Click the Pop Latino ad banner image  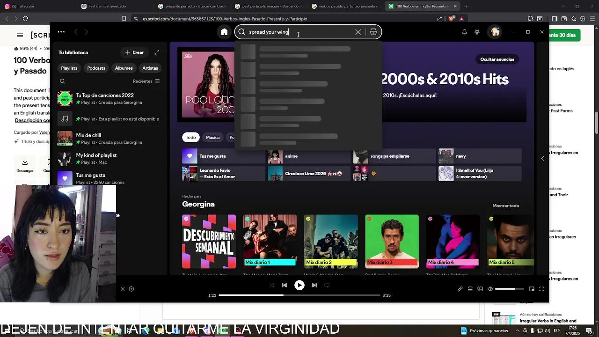[208, 85]
